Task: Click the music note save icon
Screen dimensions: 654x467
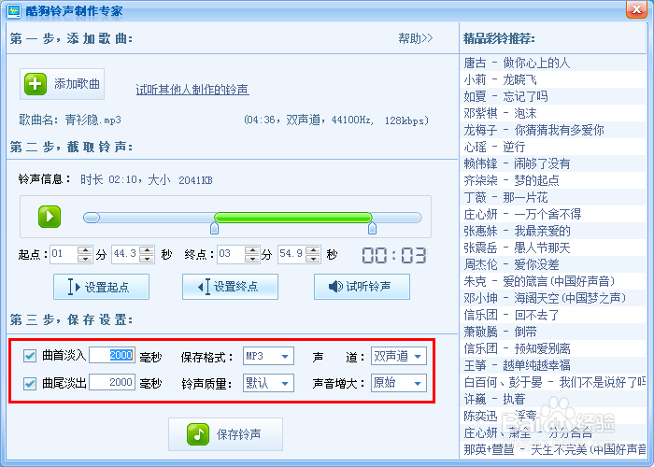Action: (x=198, y=434)
